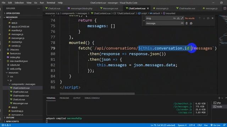
Task: Expand the NPM Scripts section
Action: (x=23, y=121)
